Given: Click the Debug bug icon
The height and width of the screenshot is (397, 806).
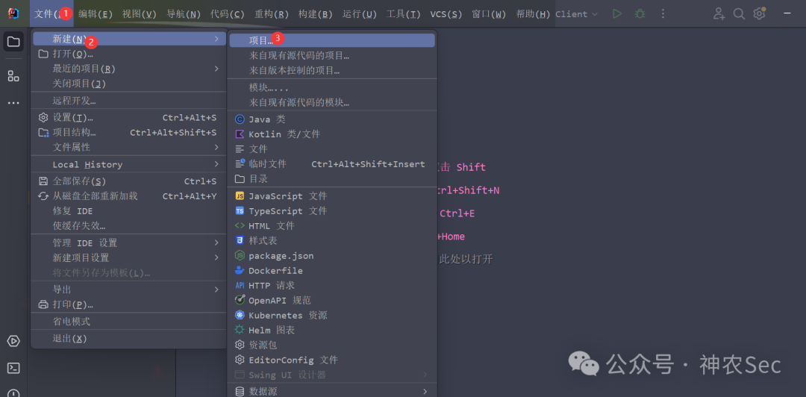Looking at the screenshot, I should pos(640,14).
